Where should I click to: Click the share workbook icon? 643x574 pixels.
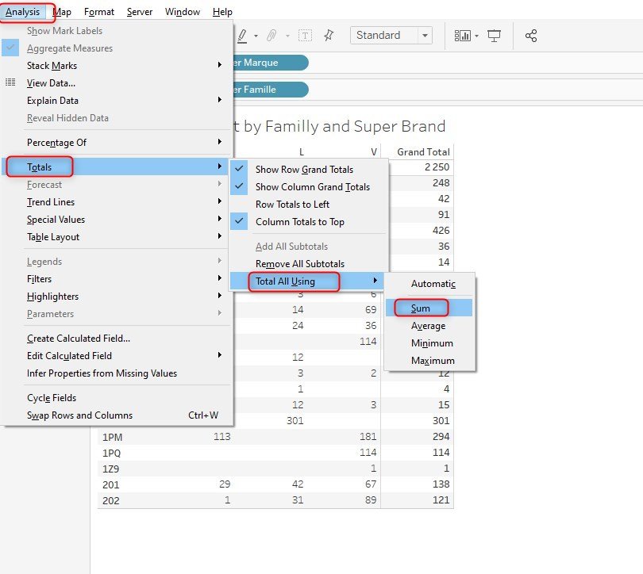(531, 36)
